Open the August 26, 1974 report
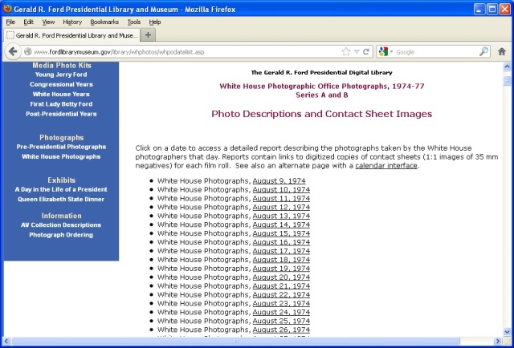 point(281,330)
